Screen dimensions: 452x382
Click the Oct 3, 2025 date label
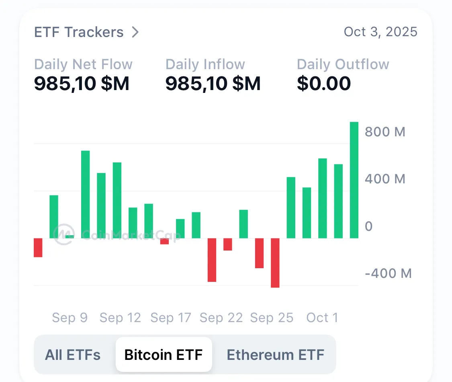(380, 32)
